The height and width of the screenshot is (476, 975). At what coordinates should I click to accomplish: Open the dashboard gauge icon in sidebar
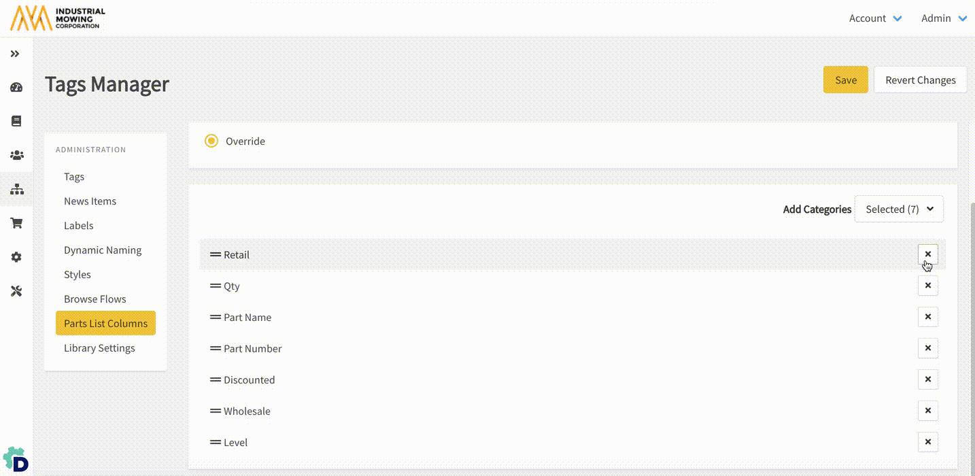click(16, 87)
